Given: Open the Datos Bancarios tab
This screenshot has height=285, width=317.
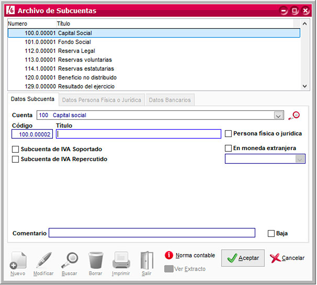Looking at the screenshot, I should [170, 100].
